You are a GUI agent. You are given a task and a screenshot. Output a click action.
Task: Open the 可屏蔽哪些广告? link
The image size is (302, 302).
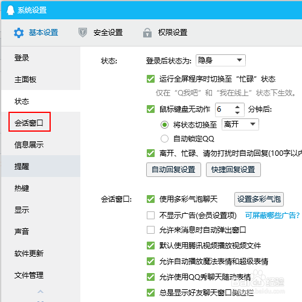click(x=272, y=216)
